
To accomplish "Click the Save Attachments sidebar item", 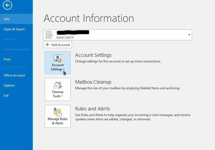I will point(16,49).
